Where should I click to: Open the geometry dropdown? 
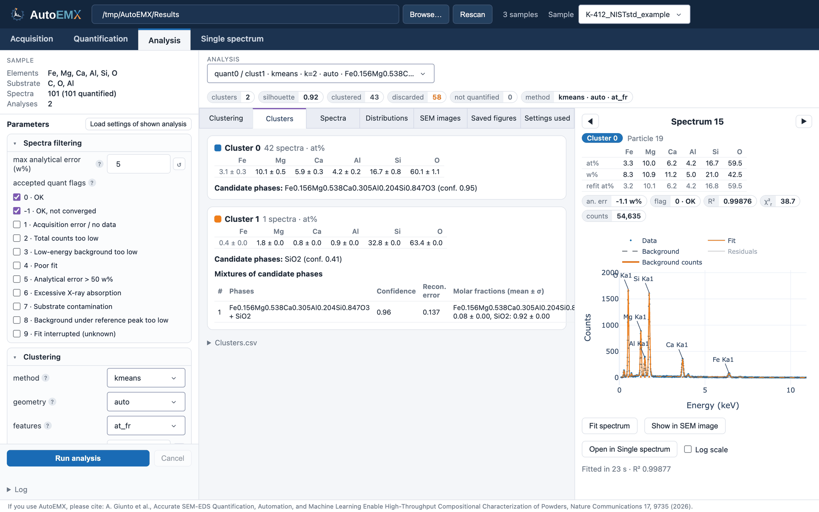coord(146,402)
